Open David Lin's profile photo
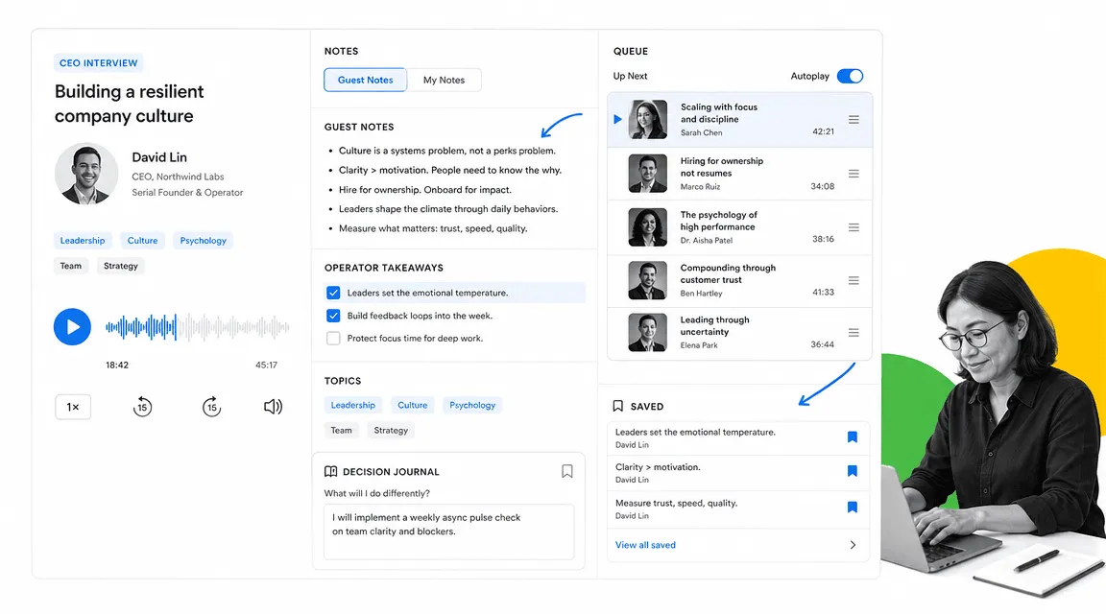Image resolution: width=1106 pixels, height=614 pixels. click(x=86, y=174)
